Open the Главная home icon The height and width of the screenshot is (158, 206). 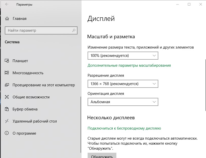point(7,19)
